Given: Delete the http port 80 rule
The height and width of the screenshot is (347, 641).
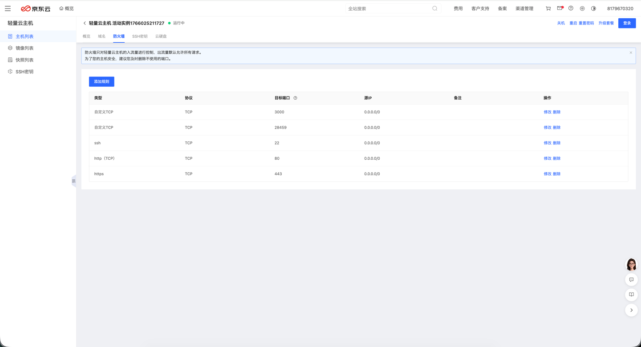Looking at the screenshot, I should 556,158.
